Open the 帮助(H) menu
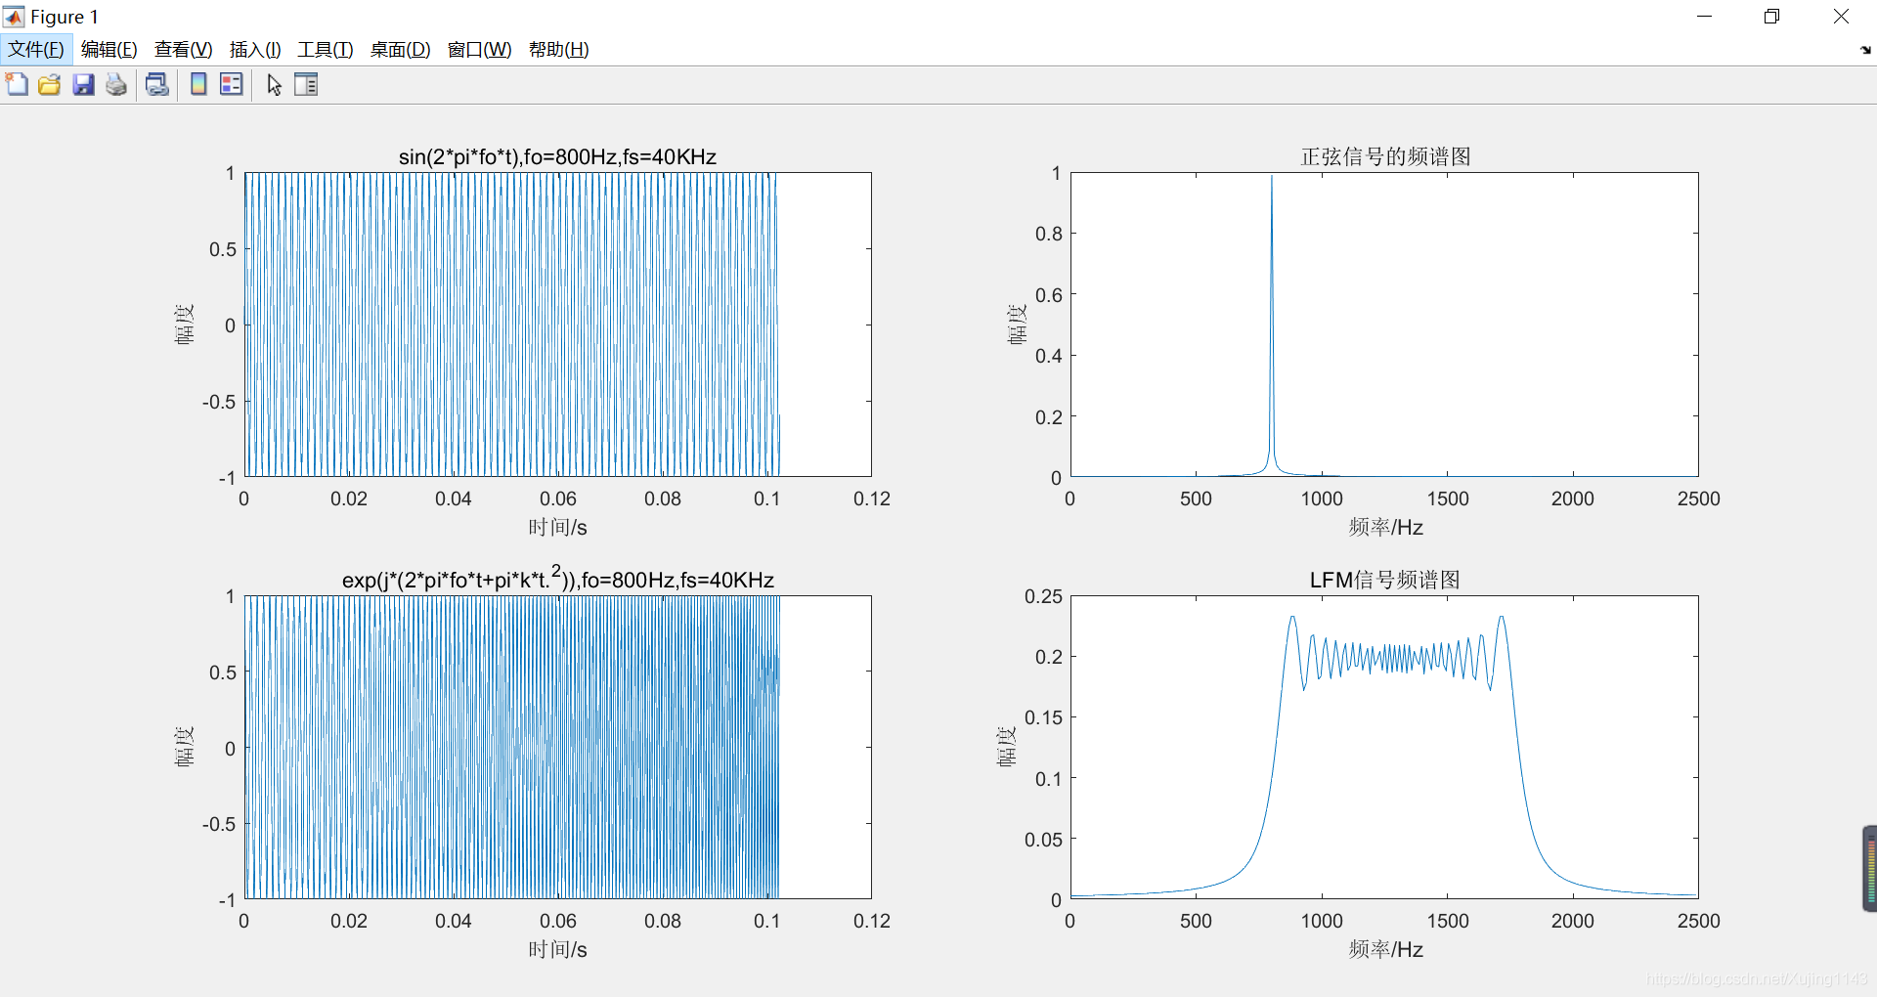The height and width of the screenshot is (997, 1877). (x=558, y=50)
